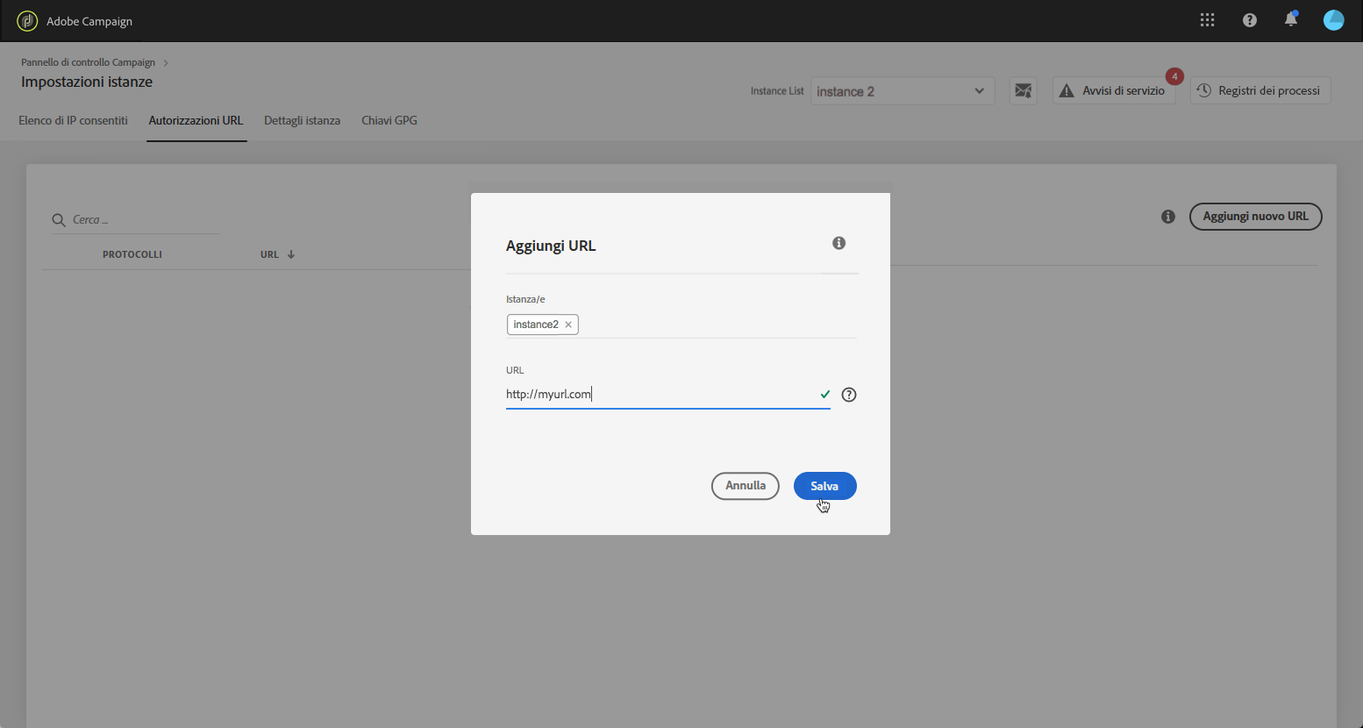Click the info icon in Aggiungi URL dialog

pyautogui.click(x=839, y=243)
